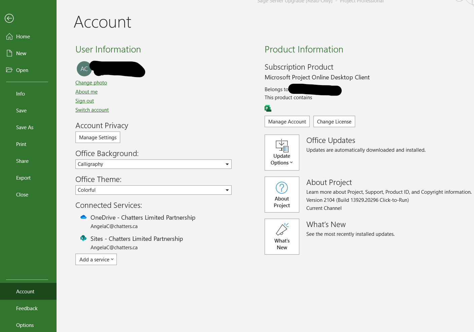Click the New document icon
The height and width of the screenshot is (332, 474).
coord(9,53)
